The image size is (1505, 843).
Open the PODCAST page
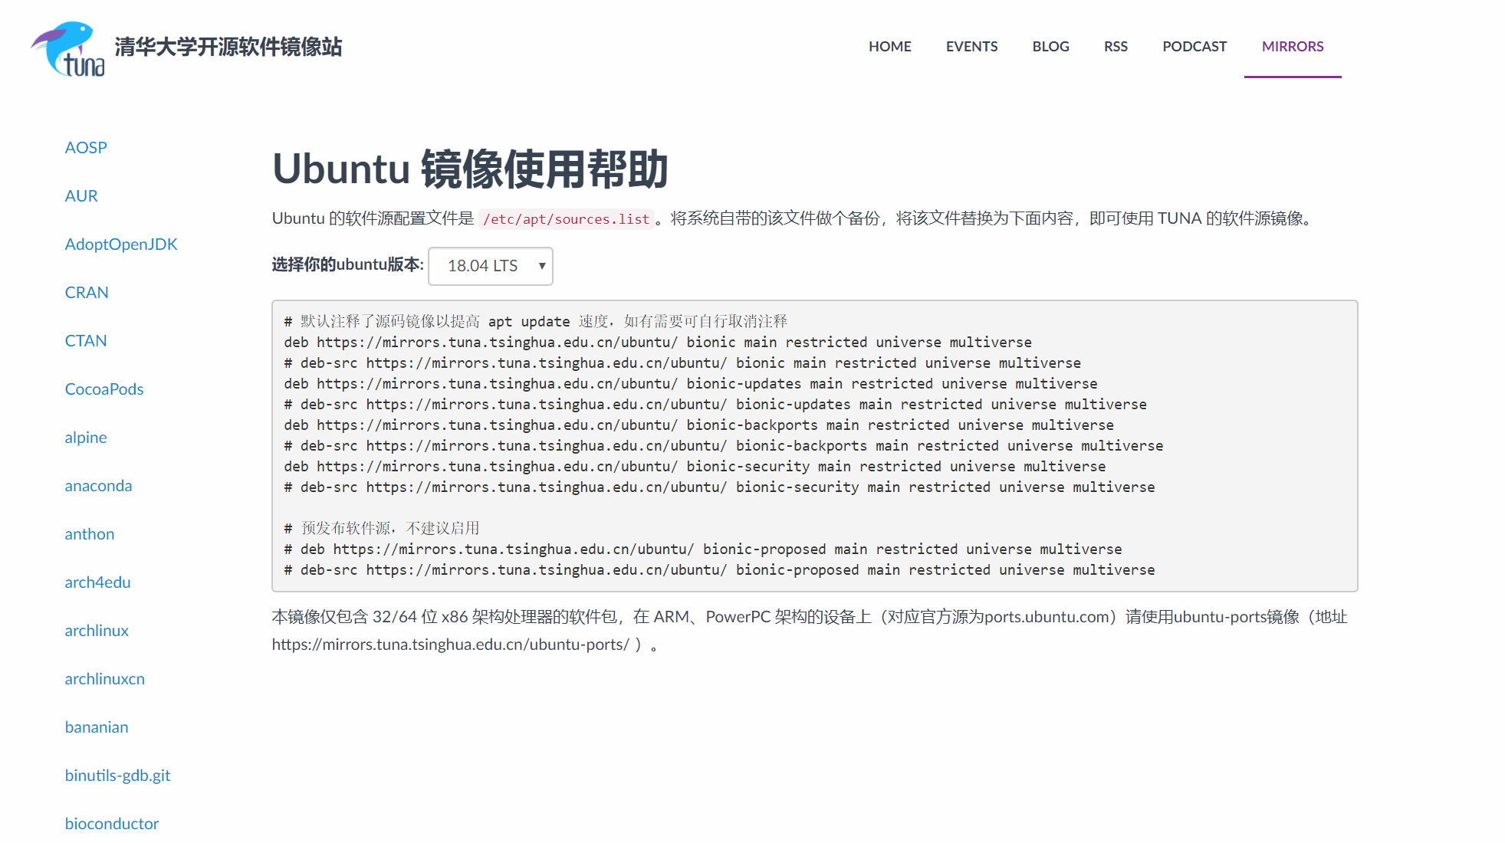pyautogui.click(x=1194, y=47)
